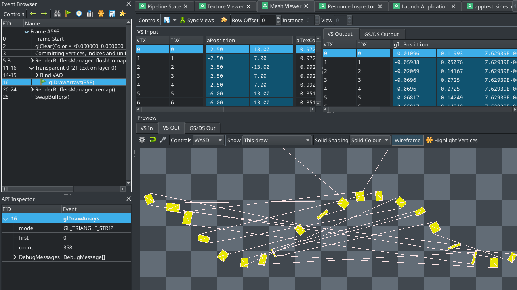Export mesh data with Mesh Viewer floppy icon
Image resolution: width=517 pixels, height=290 pixels.
click(x=167, y=20)
